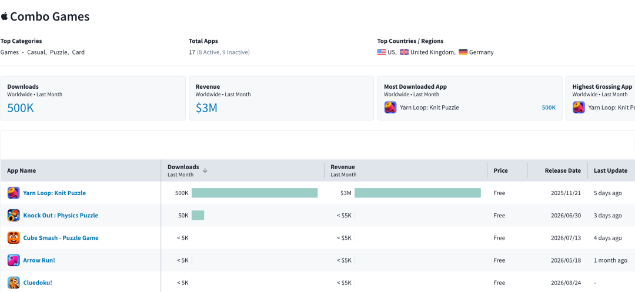635x292 pixels.
Task: Open Cube Smash - Puzzle Game link
Action: [x=61, y=238]
